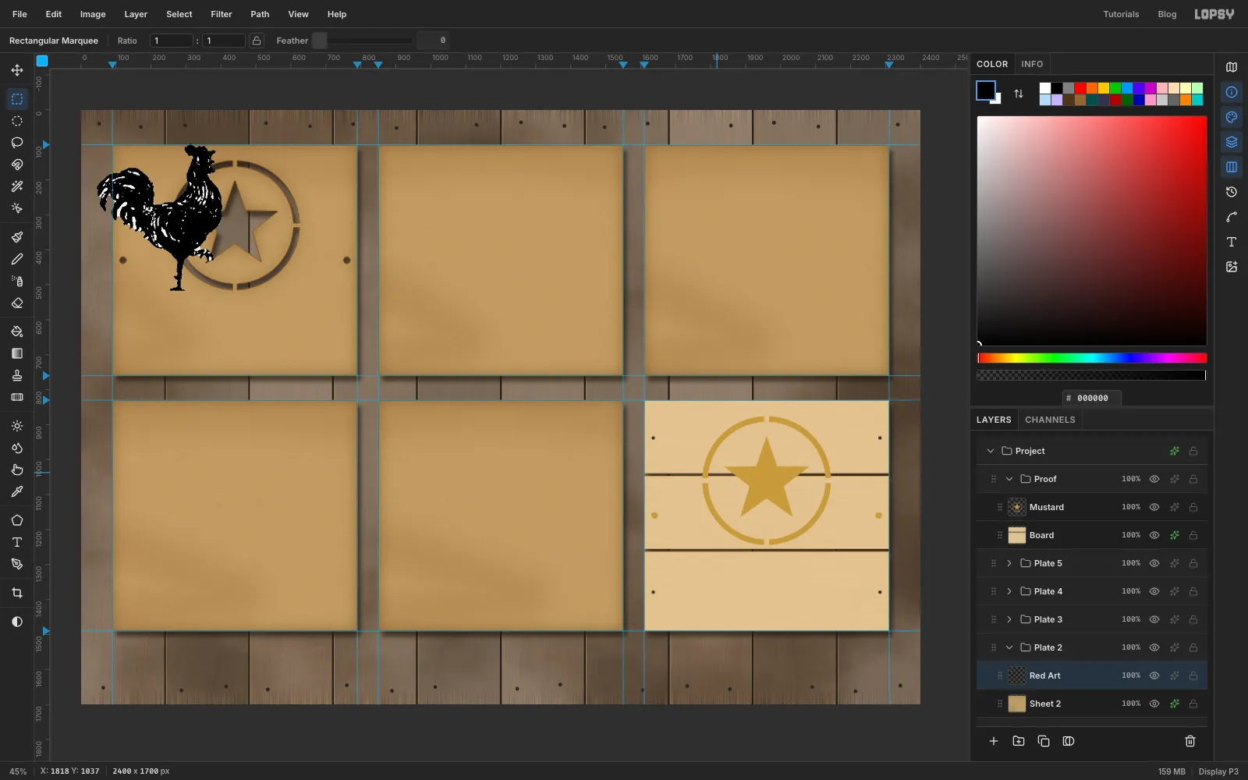Viewport: 1248px width, 780px height.
Task: Expand the Plate 5 group
Action: 1009,563
